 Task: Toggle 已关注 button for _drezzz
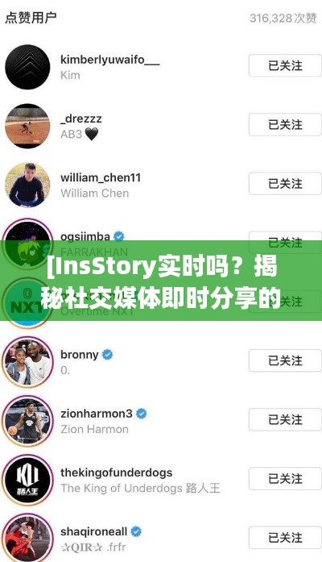(x=285, y=124)
